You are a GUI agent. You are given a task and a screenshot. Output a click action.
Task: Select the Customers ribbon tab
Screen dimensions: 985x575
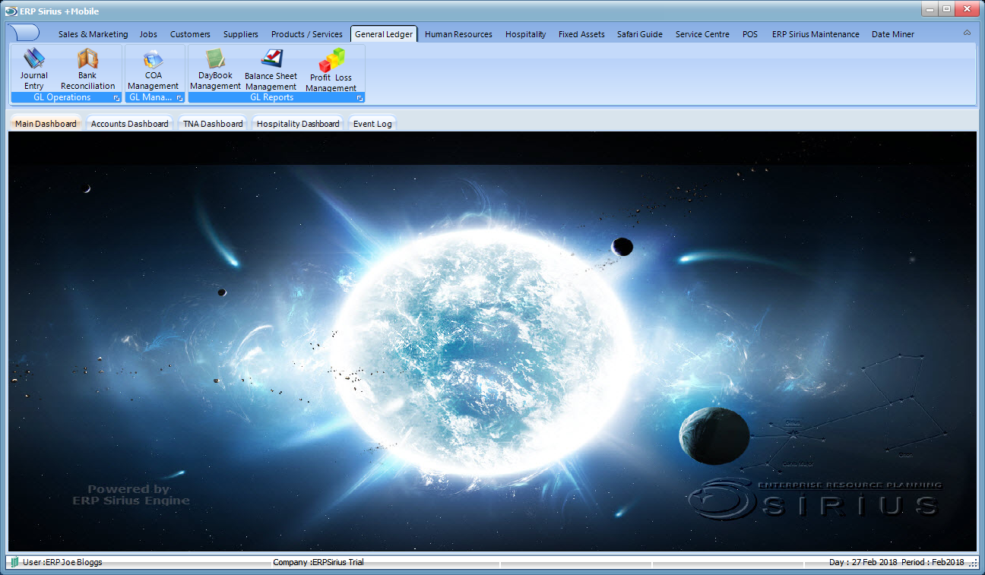190,34
